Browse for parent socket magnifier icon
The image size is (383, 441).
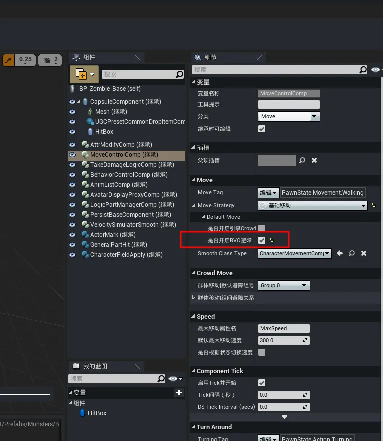[302, 160]
